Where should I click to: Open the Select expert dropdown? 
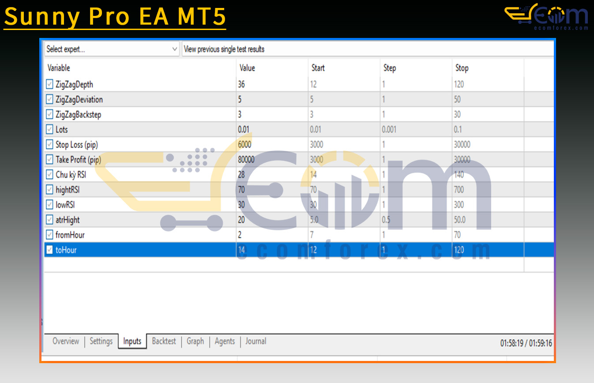coord(112,49)
